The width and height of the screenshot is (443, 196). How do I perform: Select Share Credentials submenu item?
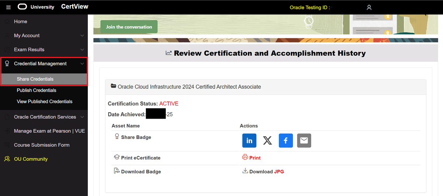click(x=44, y=79)
